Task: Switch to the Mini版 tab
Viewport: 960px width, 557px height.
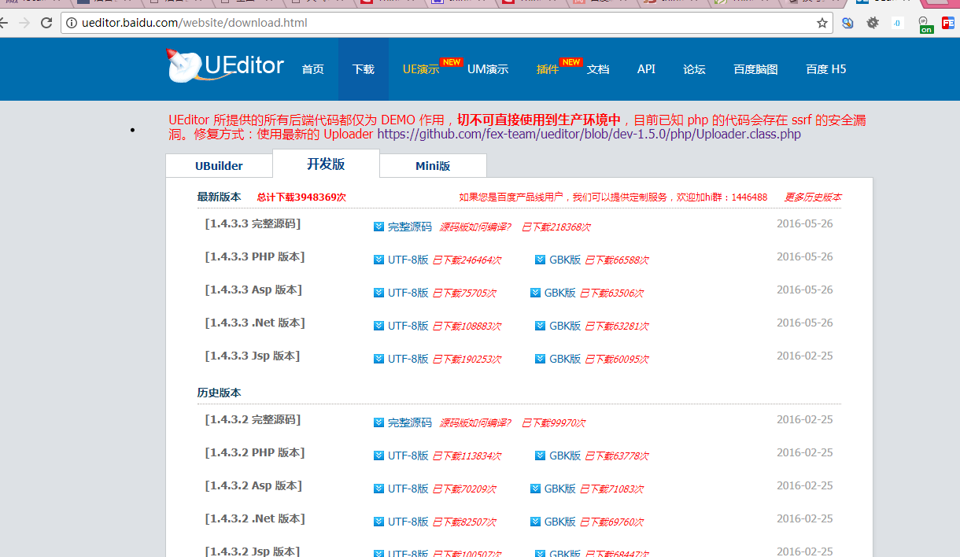Action: [x=433, y=166]
